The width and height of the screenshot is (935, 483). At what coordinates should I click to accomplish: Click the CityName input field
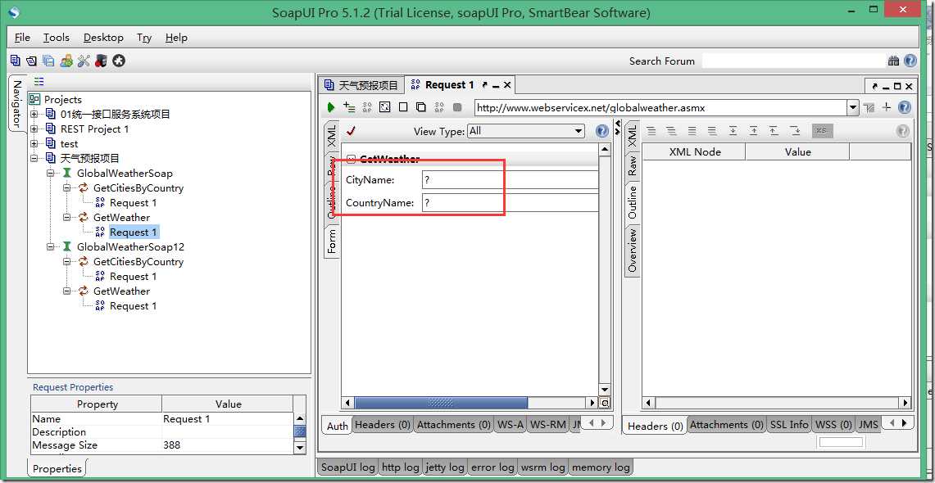tap(510, 180)
